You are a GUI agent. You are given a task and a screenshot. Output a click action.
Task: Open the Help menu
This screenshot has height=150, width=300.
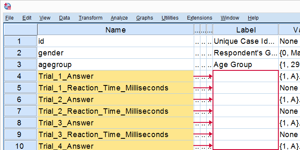tap(253, 18)
